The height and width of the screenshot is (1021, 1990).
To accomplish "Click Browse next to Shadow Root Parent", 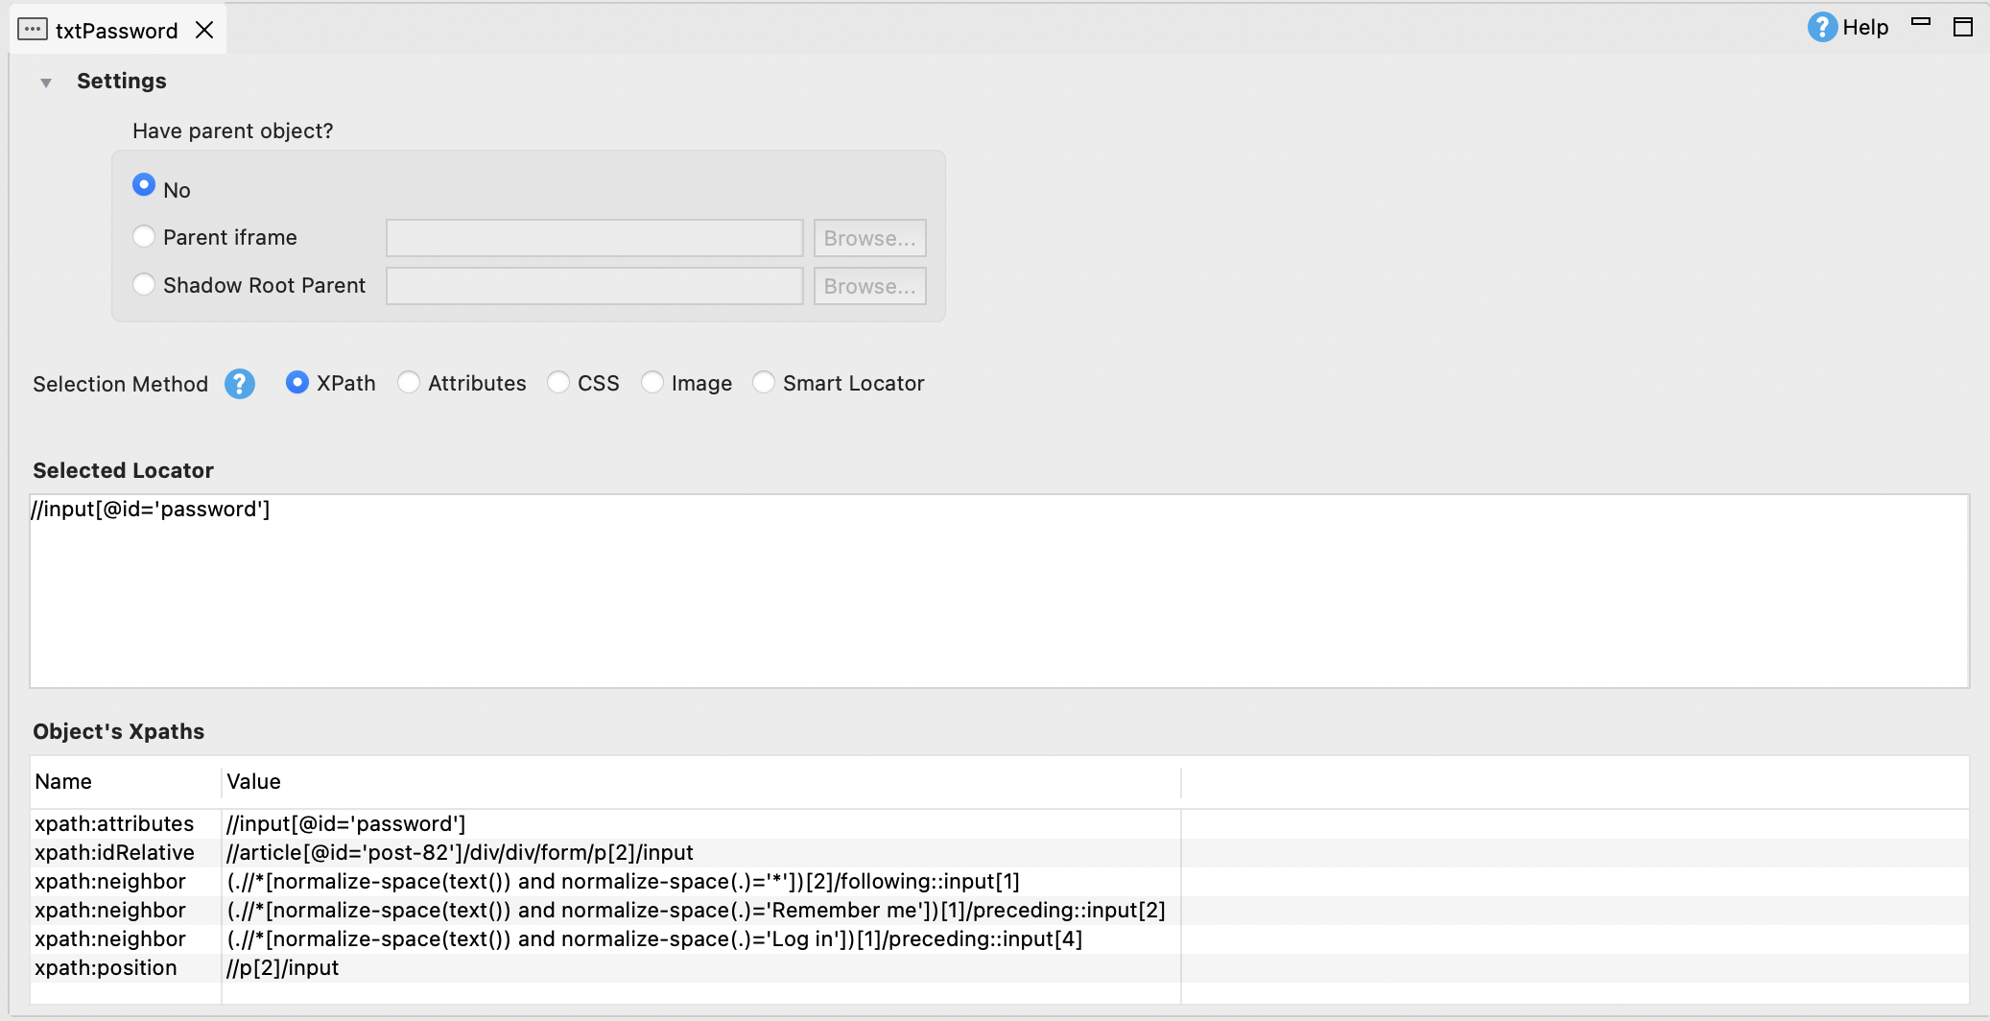I will click(868, 286).
